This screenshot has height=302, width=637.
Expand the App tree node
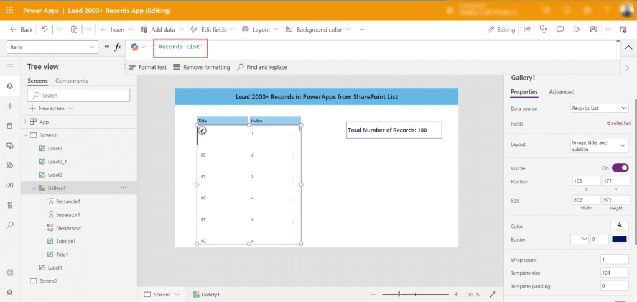point(26,122)
